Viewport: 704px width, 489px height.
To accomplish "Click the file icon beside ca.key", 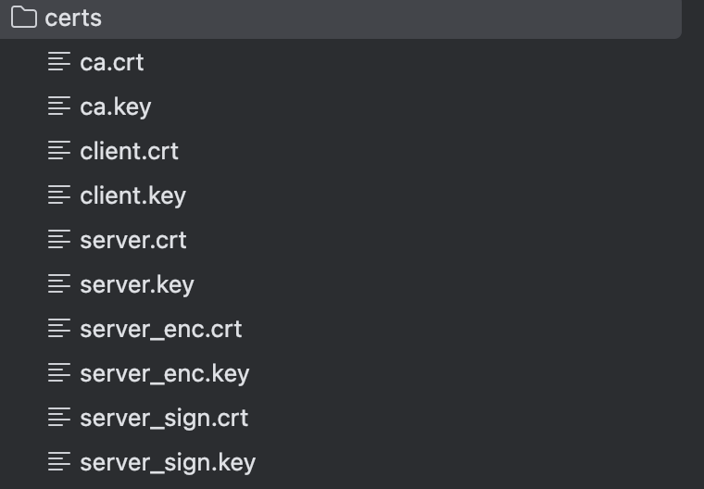I will [59, 107].
